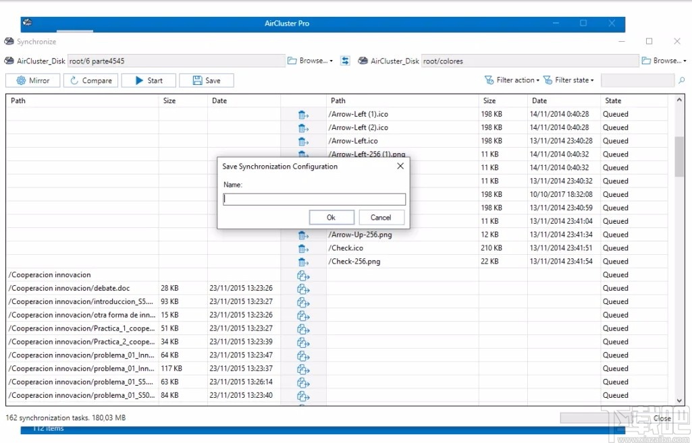Click the right AirCluster_Disk drive icon
The height and width of the screenshot is (443, 692).
click(x=363, y=61)
